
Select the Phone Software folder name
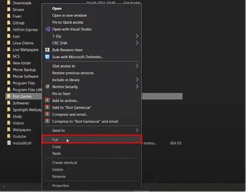pyautogui.click(x=25, y=76)
